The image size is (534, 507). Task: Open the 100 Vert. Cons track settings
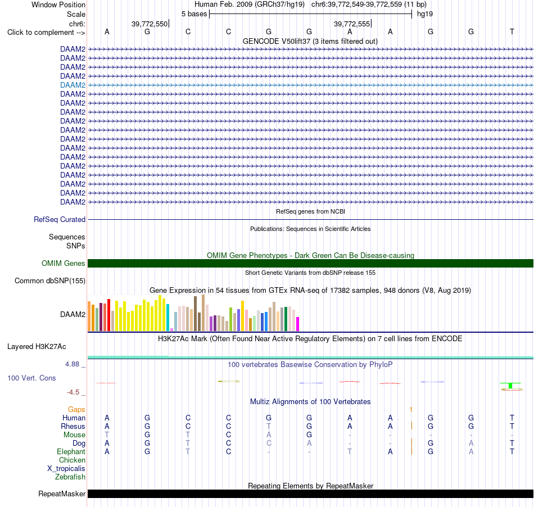31,378
